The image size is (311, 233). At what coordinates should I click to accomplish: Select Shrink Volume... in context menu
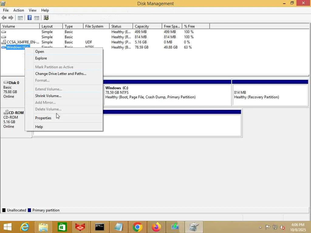(64, 96)
